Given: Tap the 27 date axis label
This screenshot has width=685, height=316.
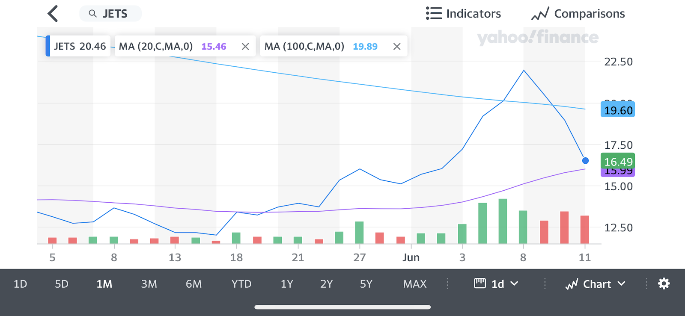Looking at the screenshot, I should (360, 257).
